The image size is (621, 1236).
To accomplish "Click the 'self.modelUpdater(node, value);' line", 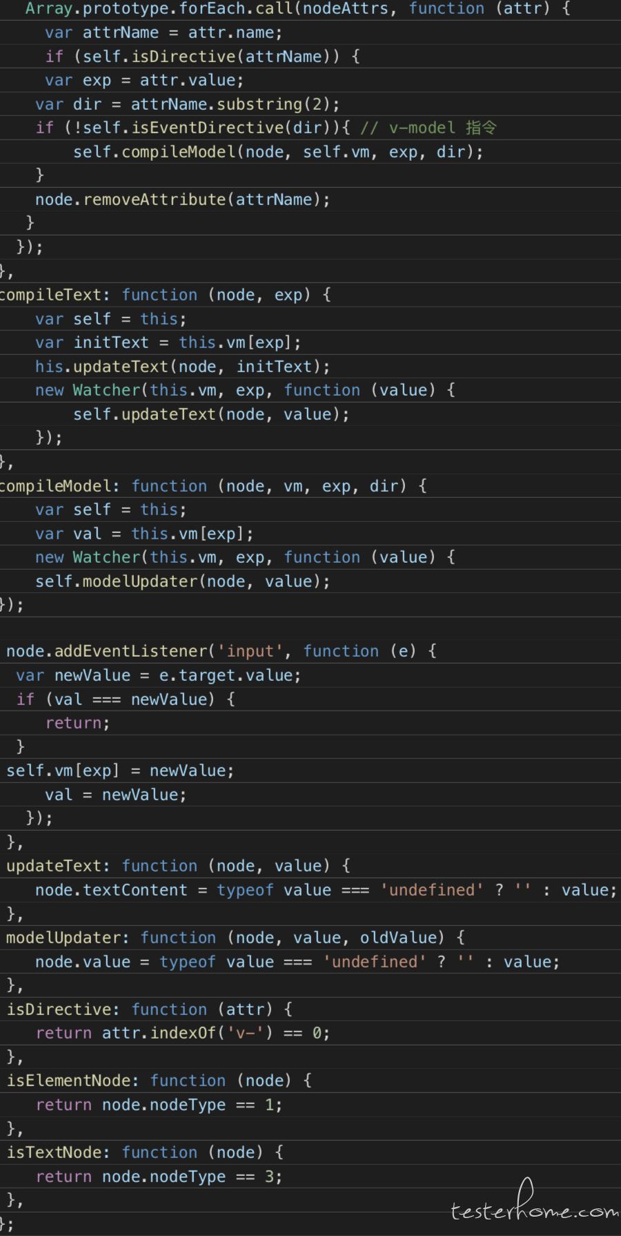I will (x=183, y=581).
